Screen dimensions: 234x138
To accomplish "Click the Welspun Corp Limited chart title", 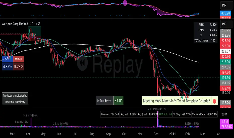I will click(x=21, y=24).
